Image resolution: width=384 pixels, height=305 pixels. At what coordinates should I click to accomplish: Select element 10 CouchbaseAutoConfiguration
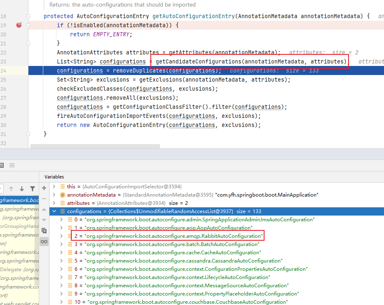coord(217,302)
